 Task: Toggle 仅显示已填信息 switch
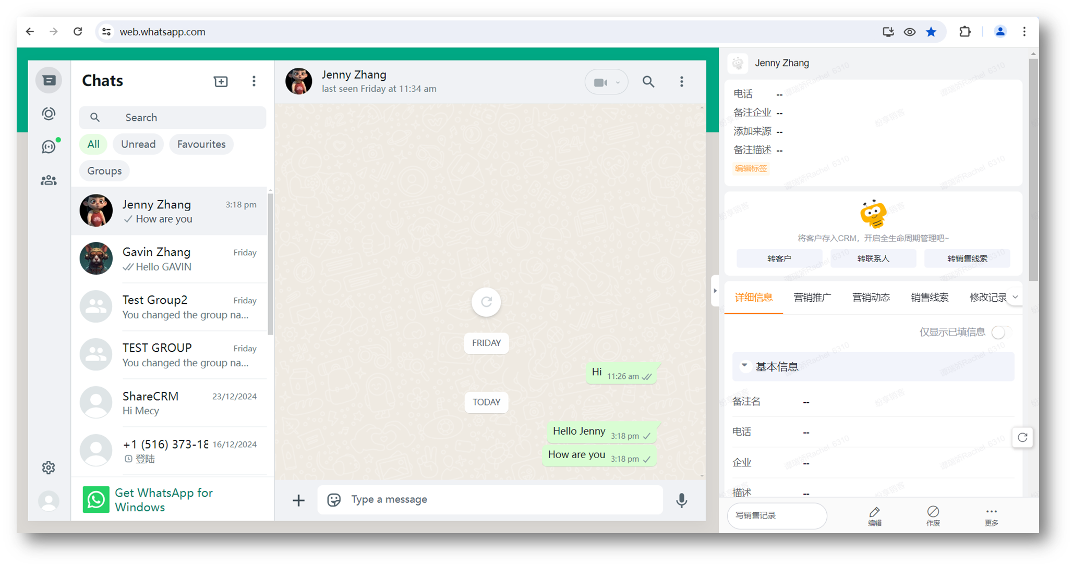(x=1000, y=332)
